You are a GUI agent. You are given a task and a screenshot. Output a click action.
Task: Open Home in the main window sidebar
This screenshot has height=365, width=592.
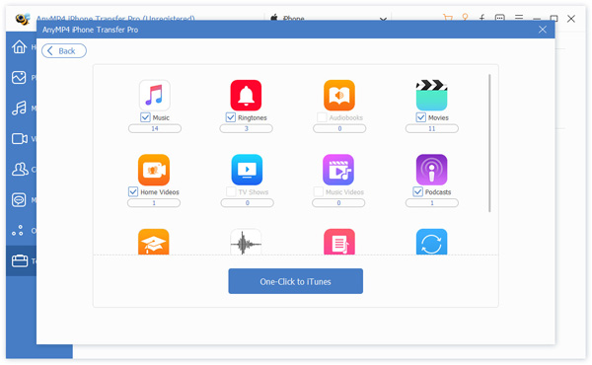tap(22, 46)
